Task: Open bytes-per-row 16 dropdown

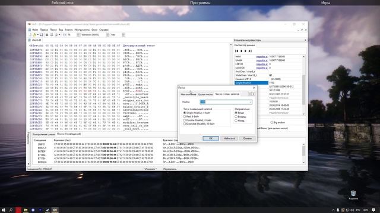Action: [78, 35]
